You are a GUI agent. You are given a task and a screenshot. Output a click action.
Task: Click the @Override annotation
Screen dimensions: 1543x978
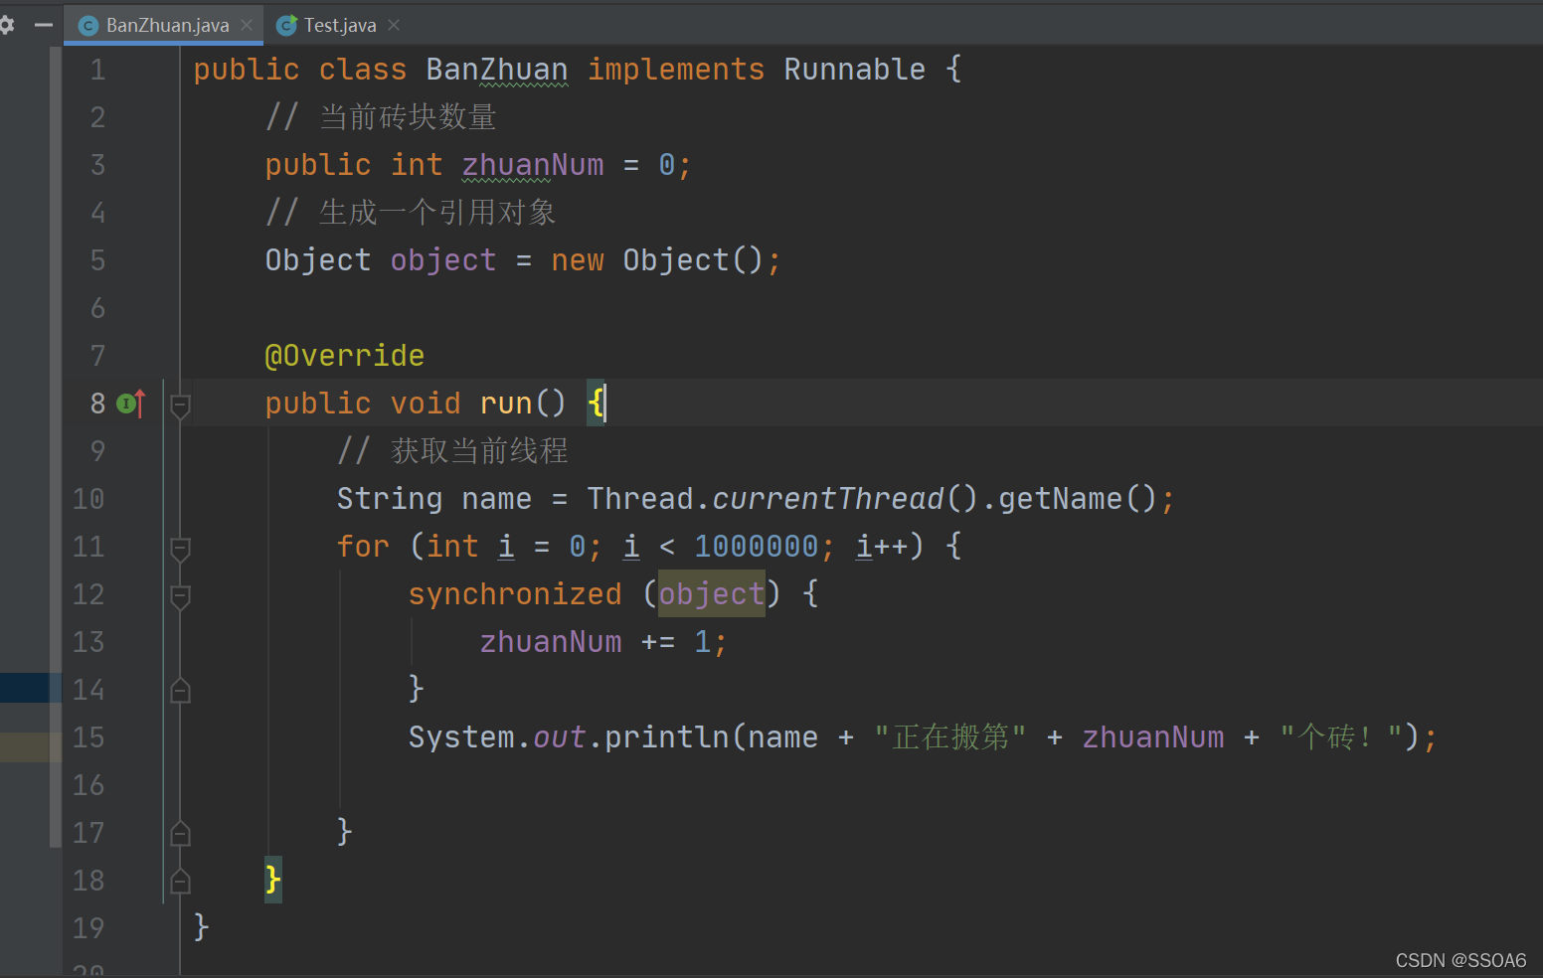(344, 356)
